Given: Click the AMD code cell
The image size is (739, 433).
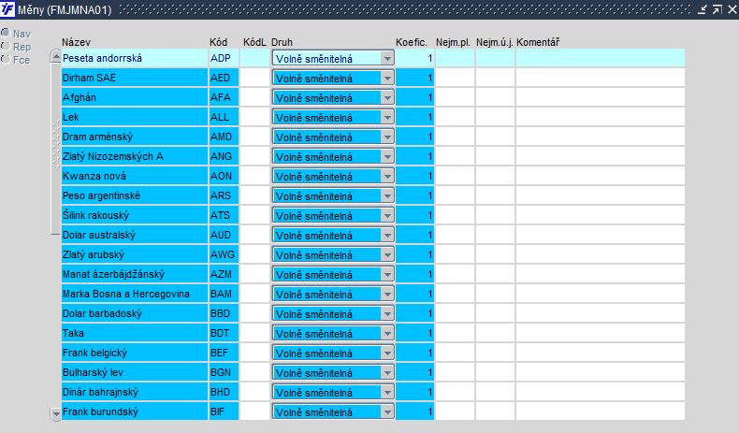Looking at the screenshot, I should point(224,137).
